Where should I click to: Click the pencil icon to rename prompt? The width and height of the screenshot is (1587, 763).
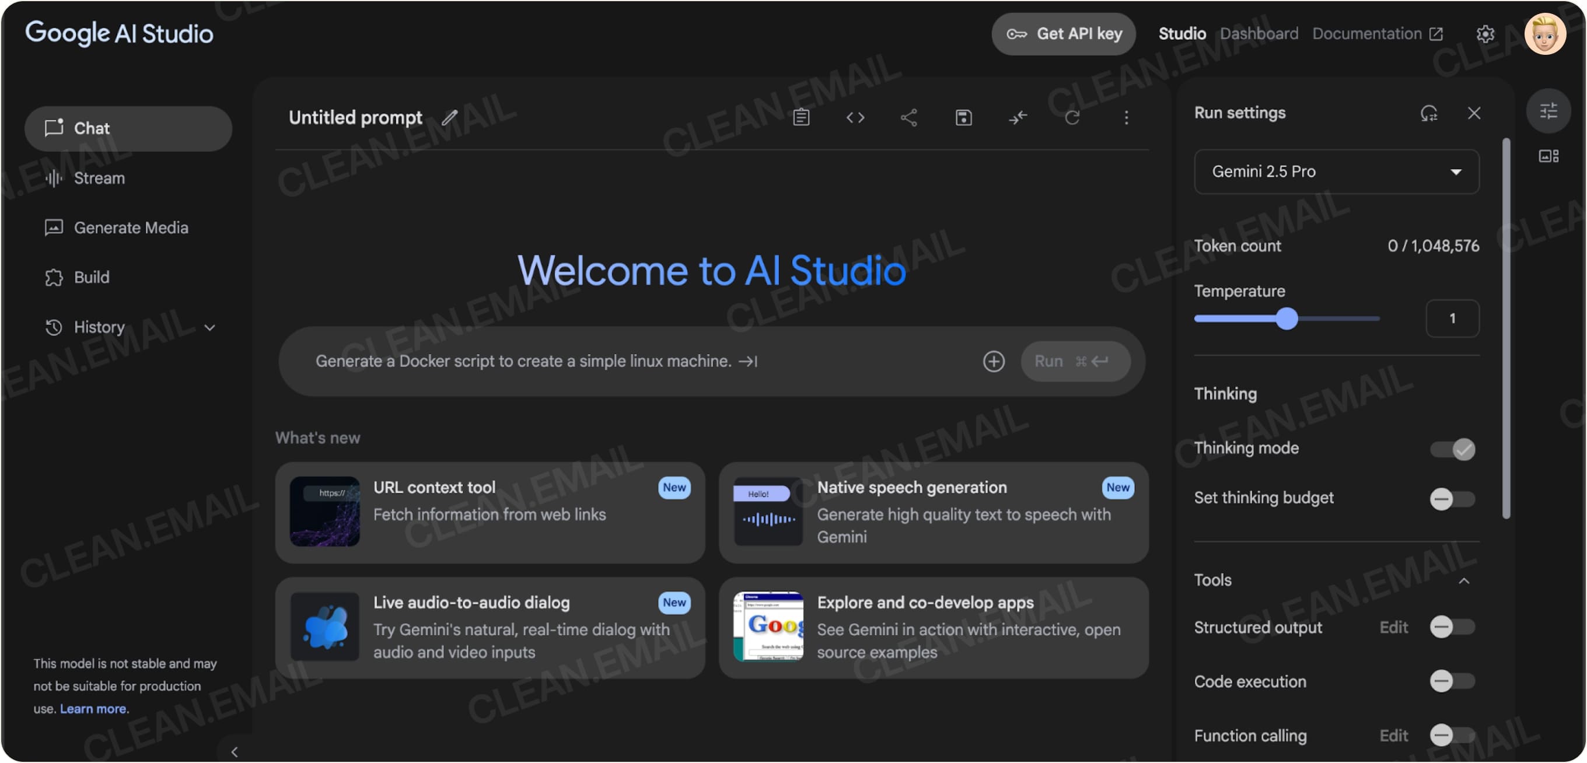pyautogui.click(x=450, y=117)
